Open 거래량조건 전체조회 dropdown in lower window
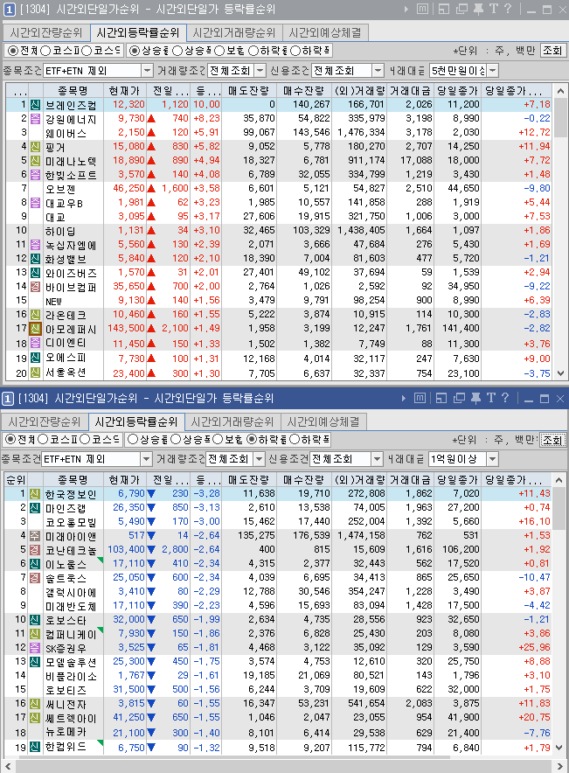569x773 pixels. click(259, 459)
